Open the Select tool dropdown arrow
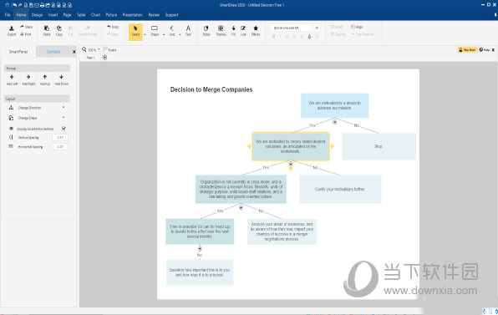Screen dimensions: 498x315 tap(145, 34)
